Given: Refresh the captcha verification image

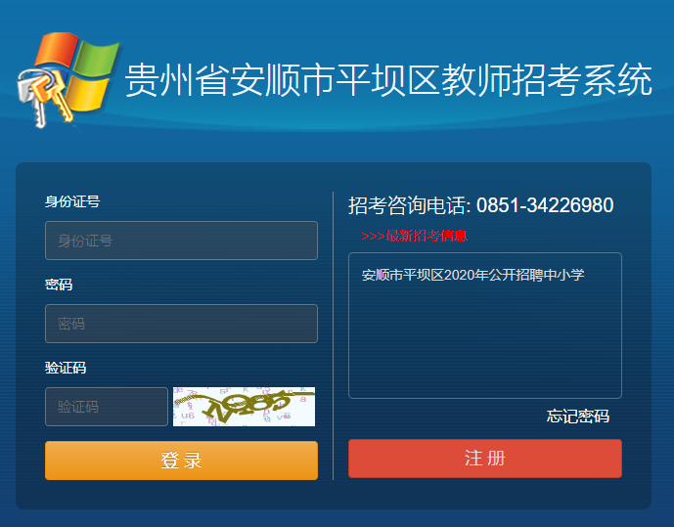Looking at the screenshot, I should pyautogui.click(x=244, y=407).
